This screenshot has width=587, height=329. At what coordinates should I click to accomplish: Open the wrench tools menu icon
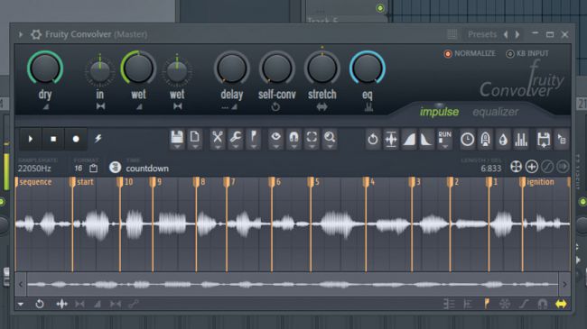[x=236, y=139]
